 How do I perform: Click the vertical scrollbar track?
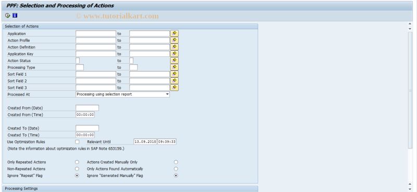click(x=410, y=91)
